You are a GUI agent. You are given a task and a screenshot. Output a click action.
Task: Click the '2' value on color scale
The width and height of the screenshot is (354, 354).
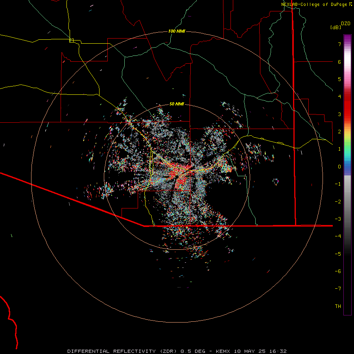click(x=339, y=132)
